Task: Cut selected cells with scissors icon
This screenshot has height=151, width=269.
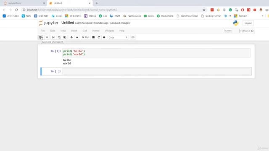Action: [x=53, y=37]
